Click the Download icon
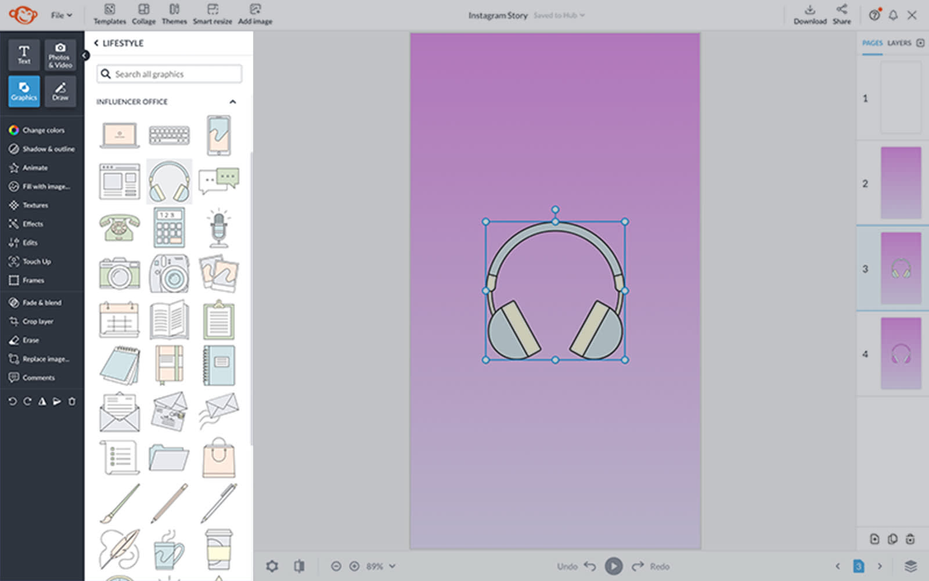 pyautogui.click(x=810, y=15)
